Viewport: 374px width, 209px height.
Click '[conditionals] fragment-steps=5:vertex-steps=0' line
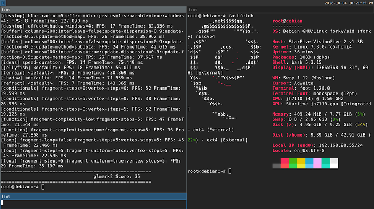coord(91,102)
